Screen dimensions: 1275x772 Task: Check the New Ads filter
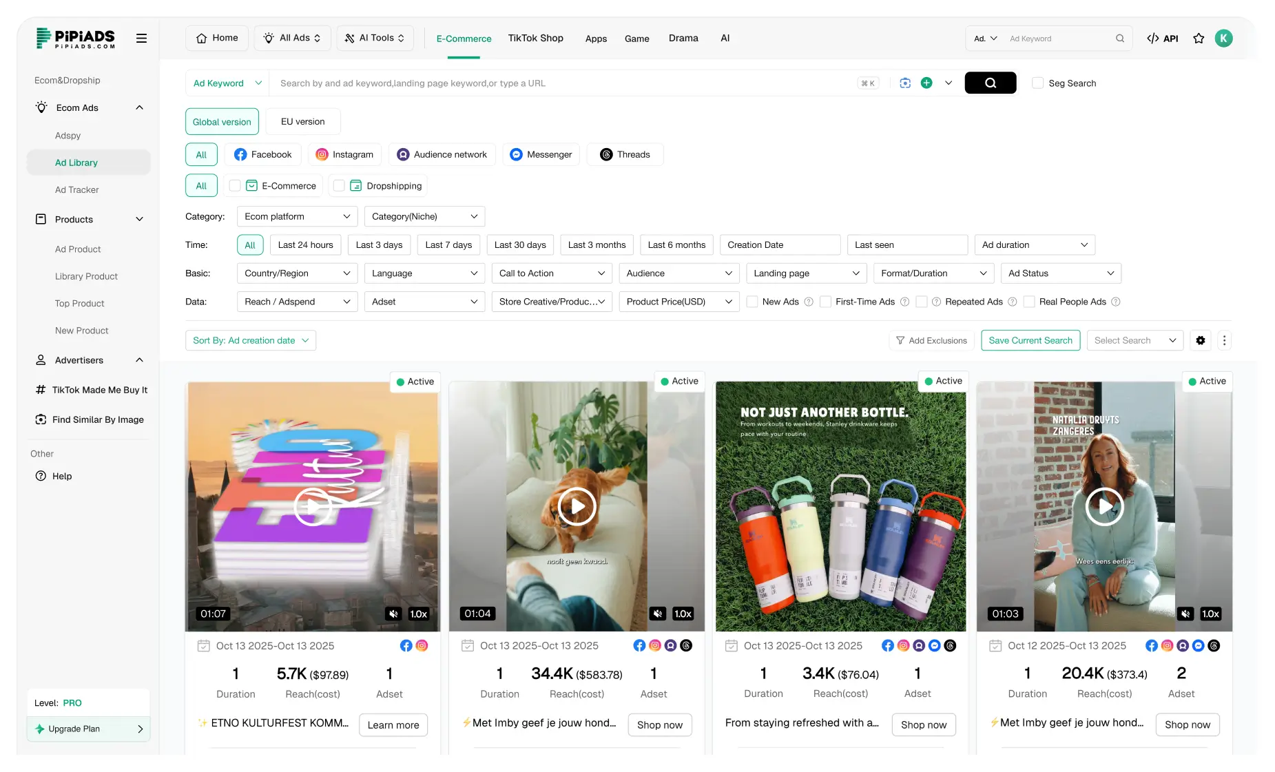(751, 302)
